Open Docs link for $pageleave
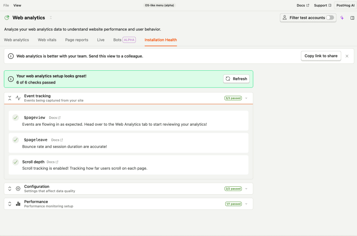Viewport: 357px width, 236px height. 57,140
